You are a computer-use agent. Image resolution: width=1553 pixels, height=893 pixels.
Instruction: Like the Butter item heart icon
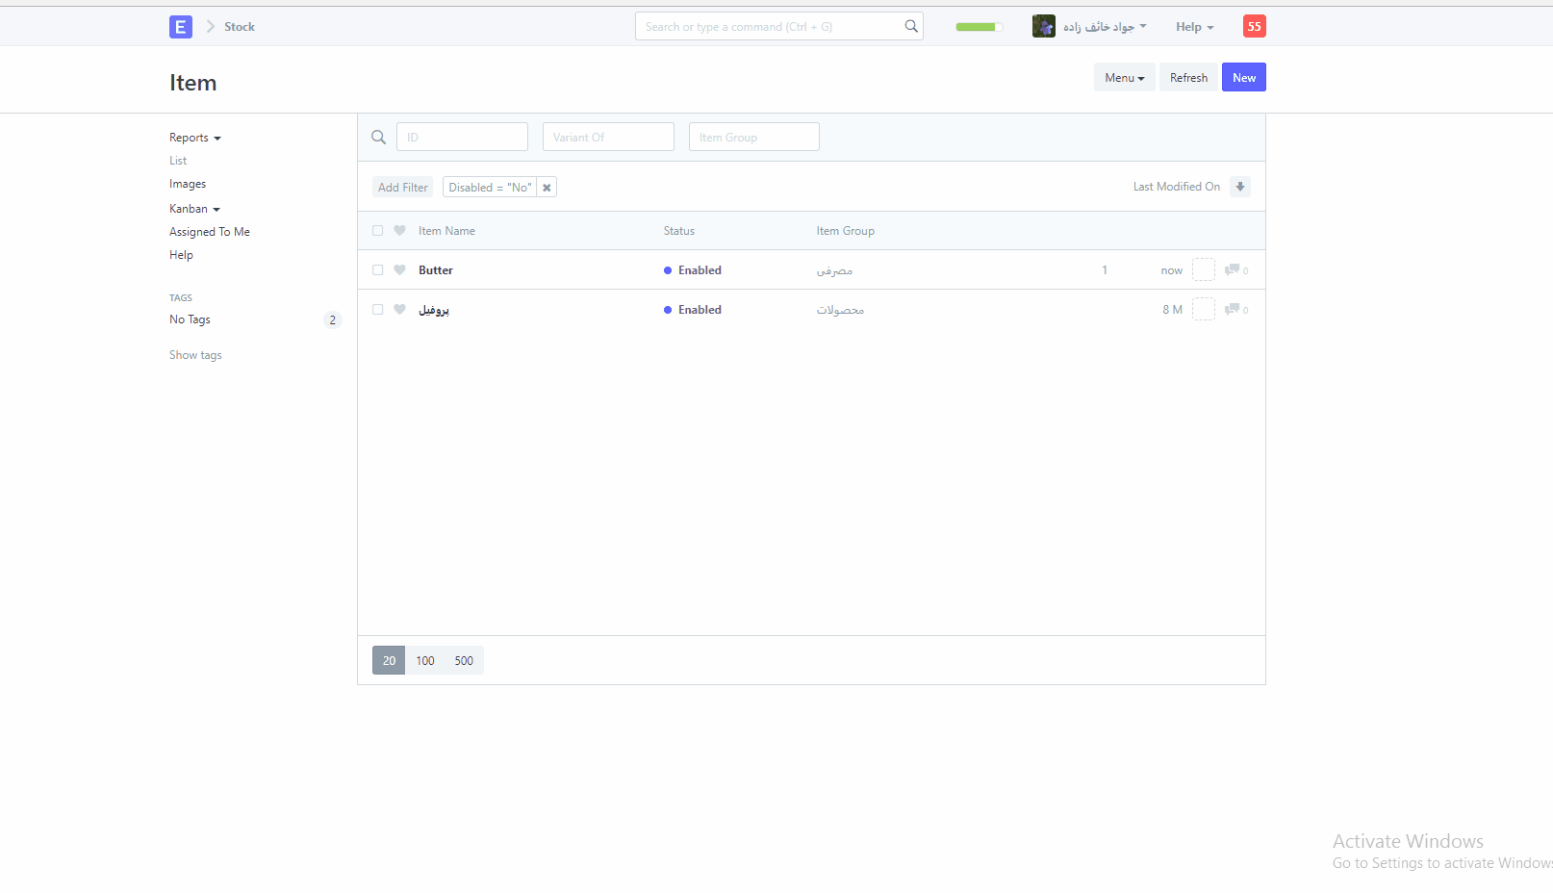(399, 269)
